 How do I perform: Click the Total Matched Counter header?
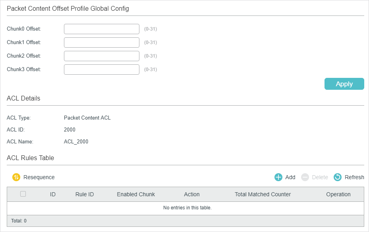263,194
